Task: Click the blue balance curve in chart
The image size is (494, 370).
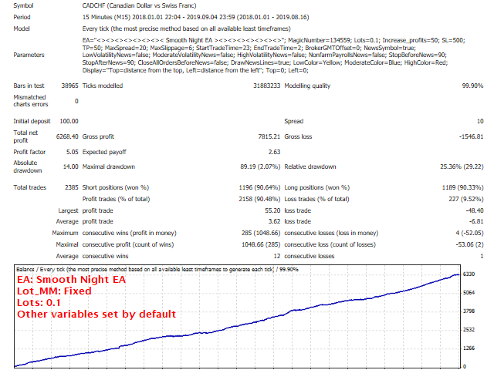Action: (x=236, y=326)
